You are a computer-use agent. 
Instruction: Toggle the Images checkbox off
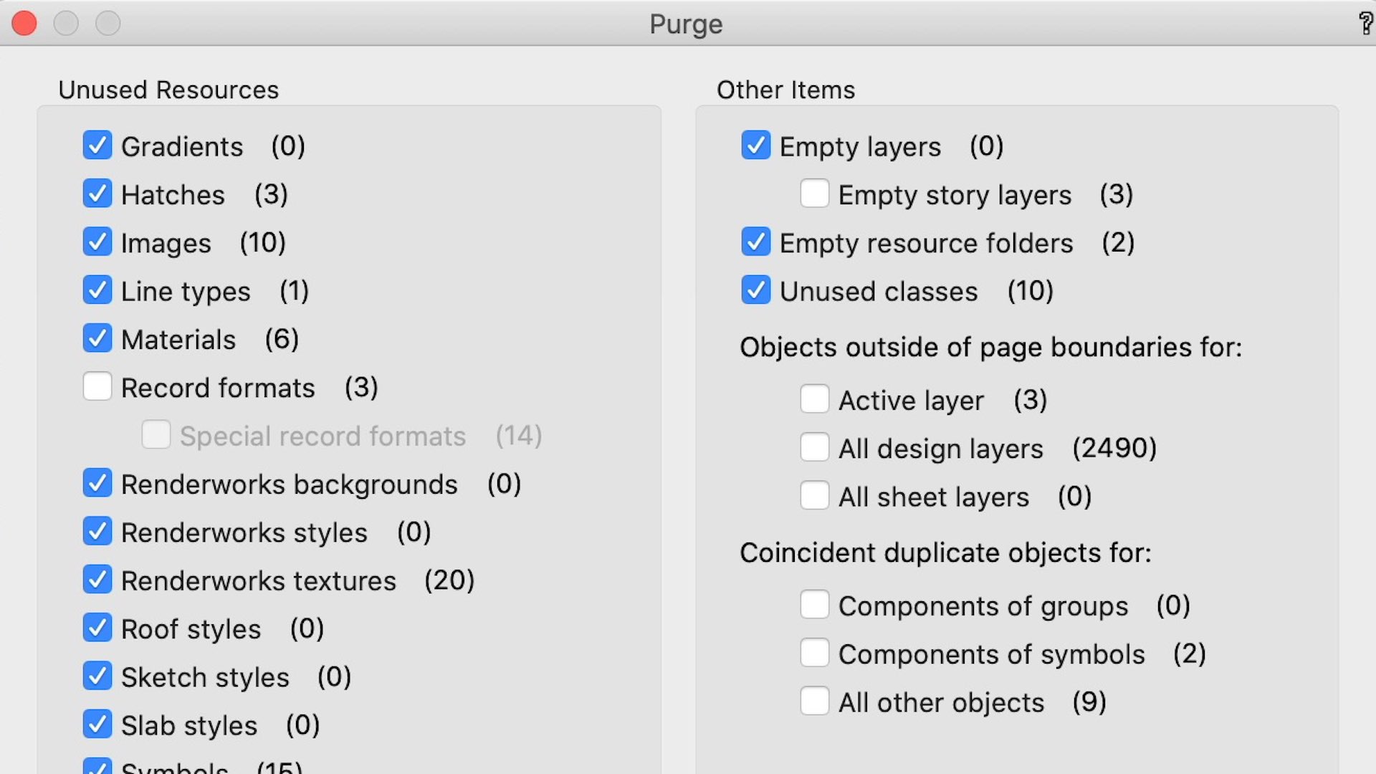click(97, 242)
